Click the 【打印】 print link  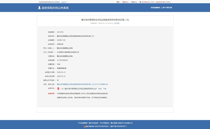(x=117, y=23)
